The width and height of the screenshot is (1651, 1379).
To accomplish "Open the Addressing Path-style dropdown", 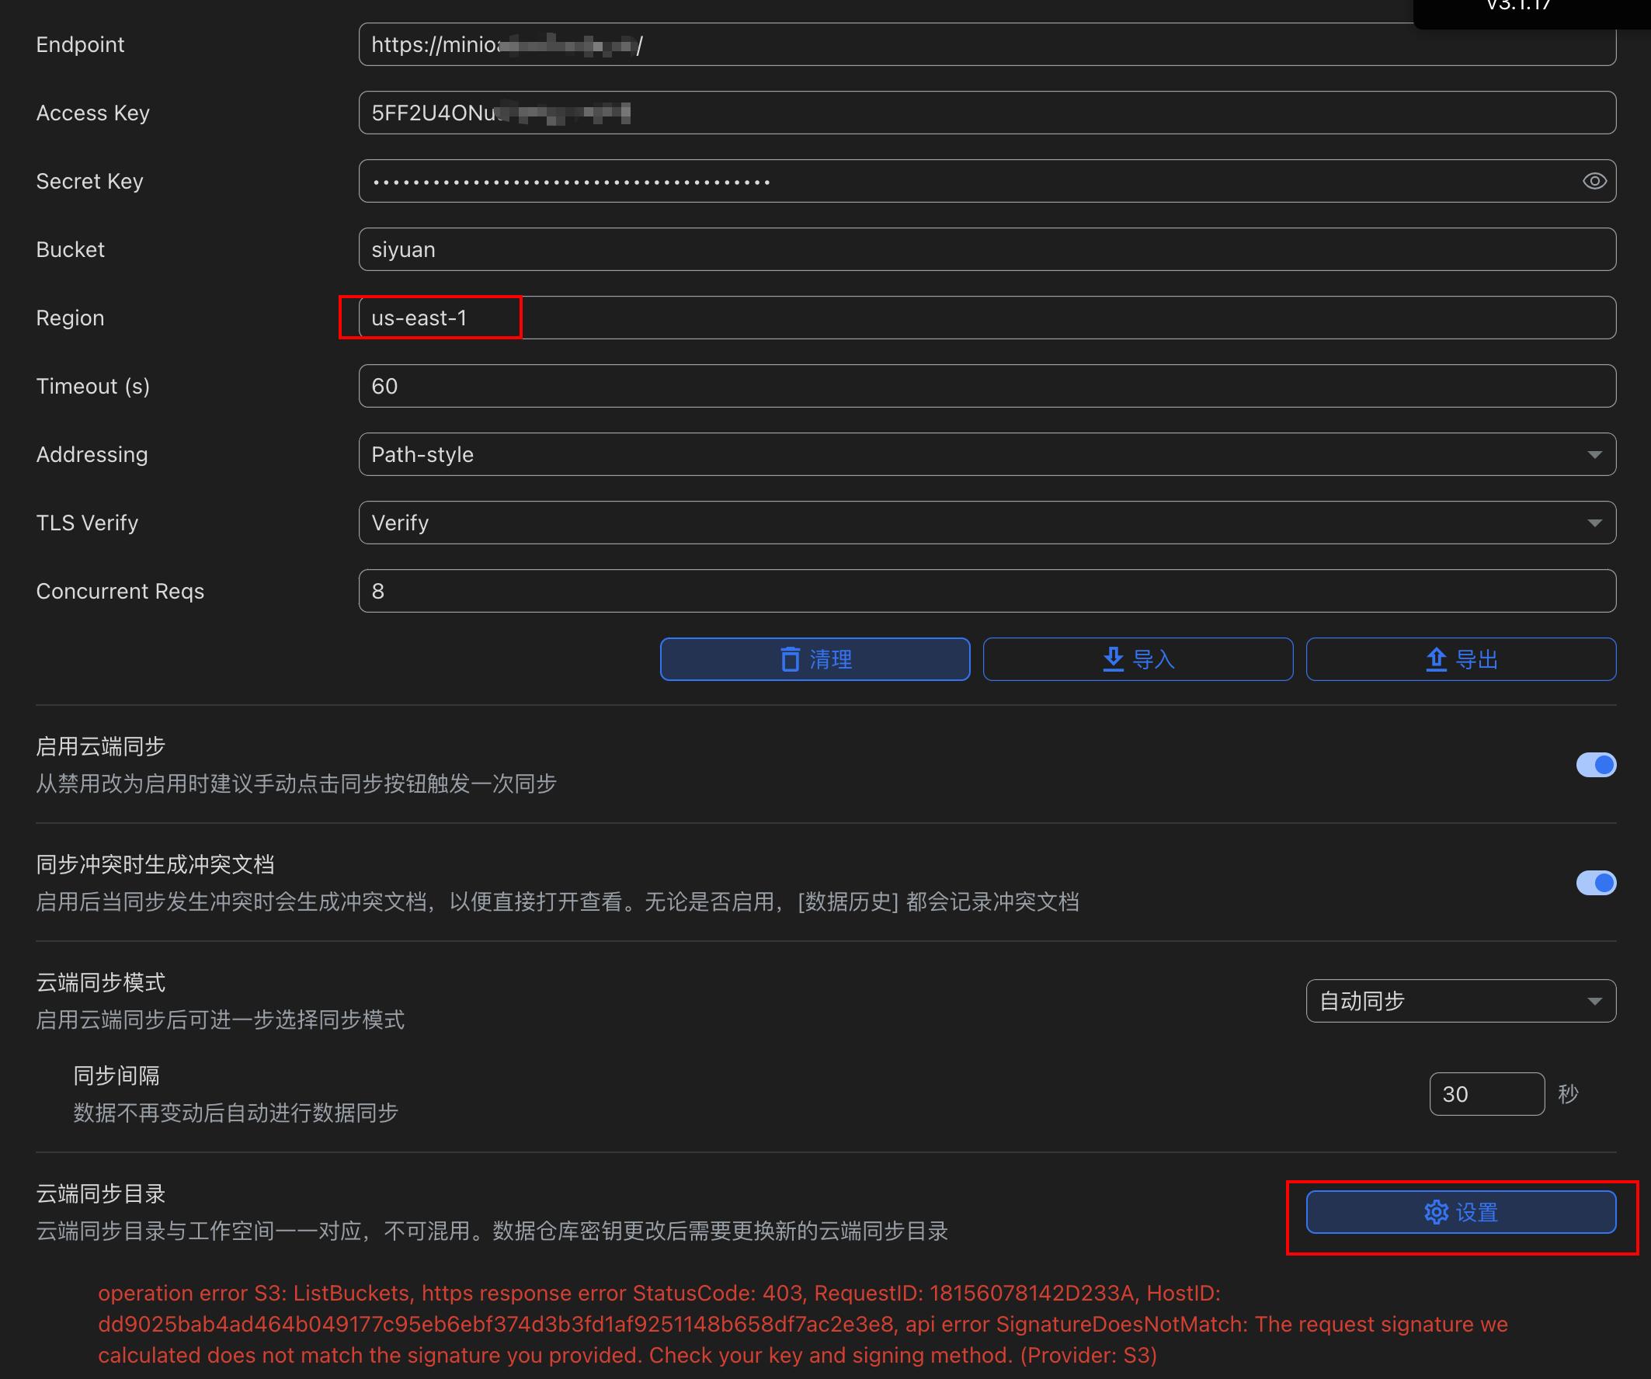I will coord(987,454).
